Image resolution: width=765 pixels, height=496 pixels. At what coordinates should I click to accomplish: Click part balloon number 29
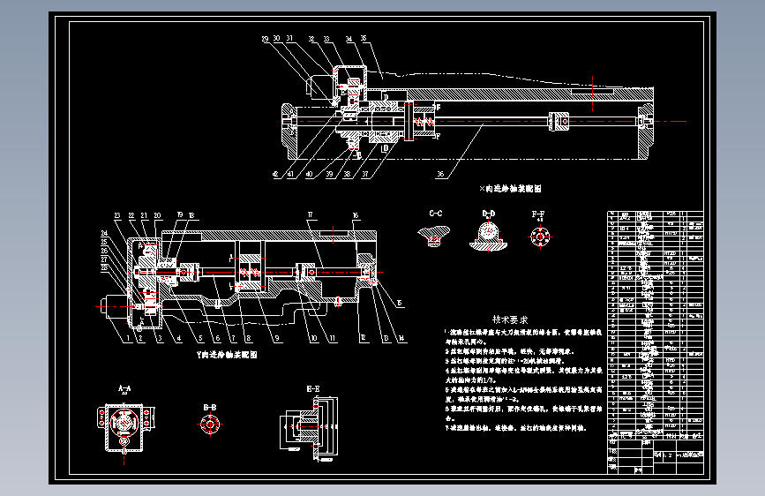tap(265, 39)
